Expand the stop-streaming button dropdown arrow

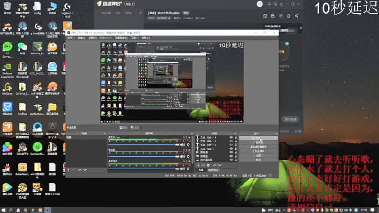click(x=275, y=138)
